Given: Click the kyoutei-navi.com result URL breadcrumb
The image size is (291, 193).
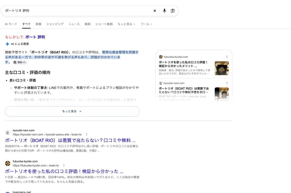Looking at the screenshot, I should click(x=47, y=134).
